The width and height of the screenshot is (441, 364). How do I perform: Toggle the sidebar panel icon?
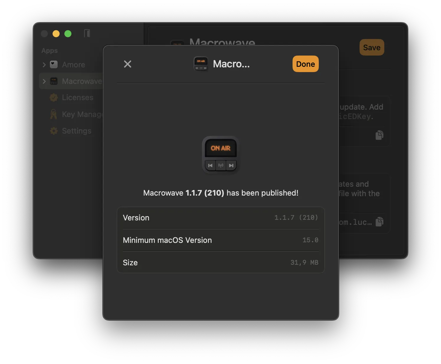87,33
